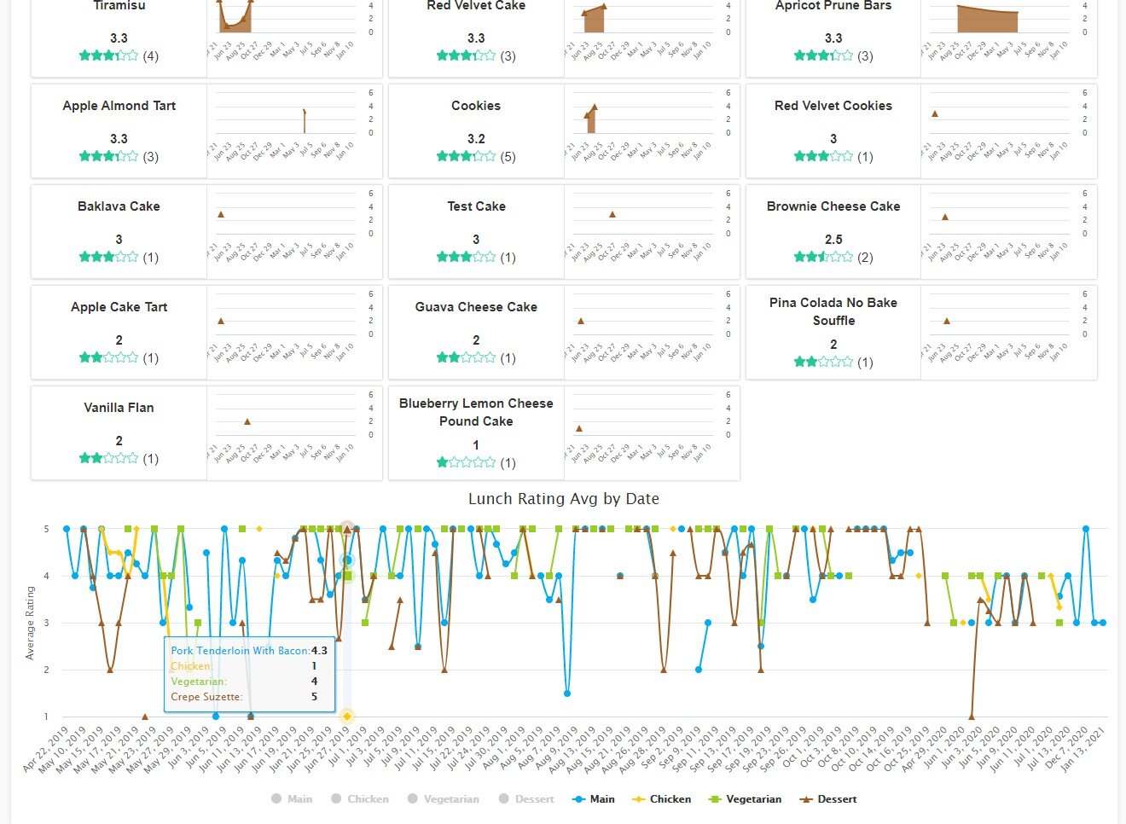Click the Tiramisu star rating
Viewport: 1126px width, 824px height.
click(108, 55)
